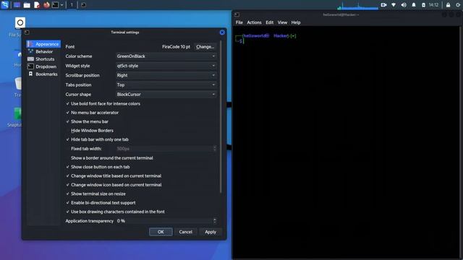The image size is (463, 260).
Task: Open the network connection tray icon
Action: 394,5
